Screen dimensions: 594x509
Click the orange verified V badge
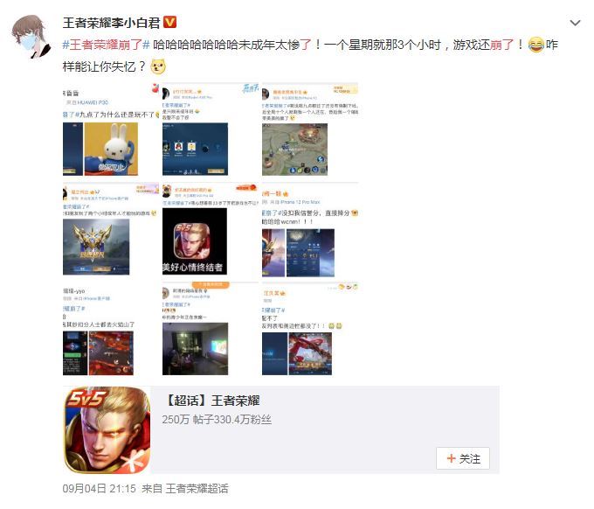[x=169, y=23]
